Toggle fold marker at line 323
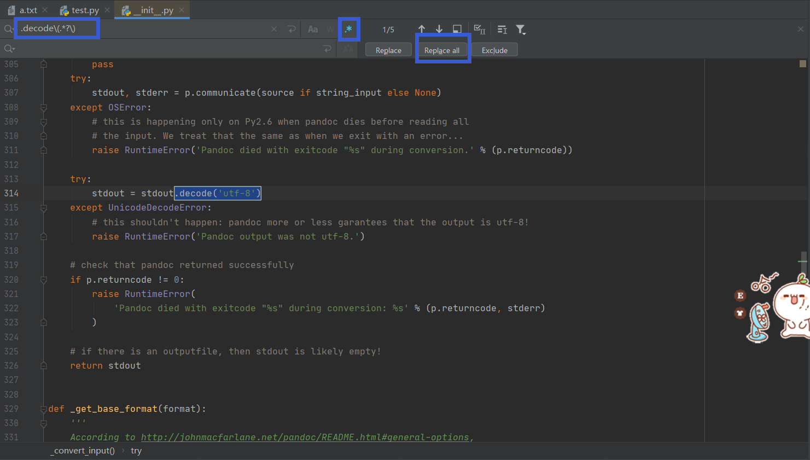 point(44,322)
